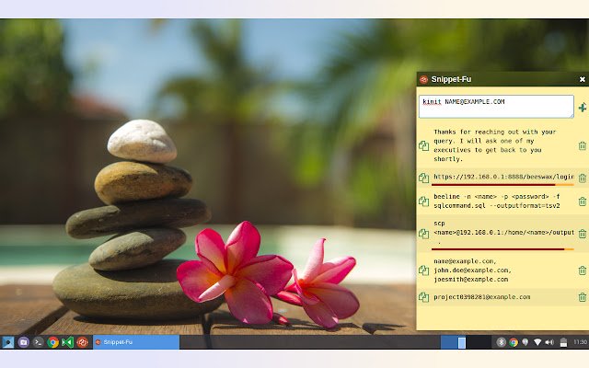Viewport: 589px width, 368px height.
Task: Open the start menu icon in the taskbar
Action: pyautogui.click(x=8, y=342)
